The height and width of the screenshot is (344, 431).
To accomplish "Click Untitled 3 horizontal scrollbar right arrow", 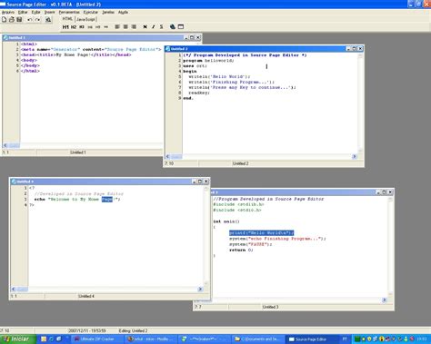I will (385, 300).
